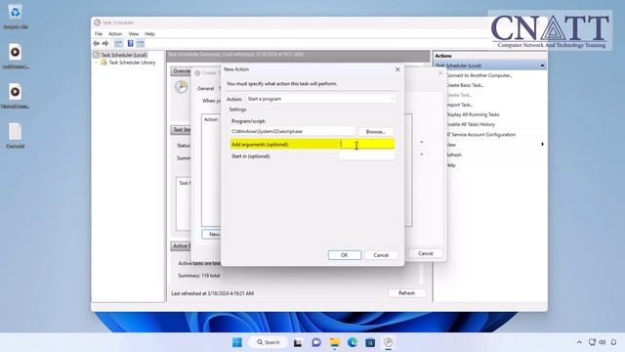This screenshot has width=625, height=352.
Task: Open the Windows Start menu
Action: 237,342
